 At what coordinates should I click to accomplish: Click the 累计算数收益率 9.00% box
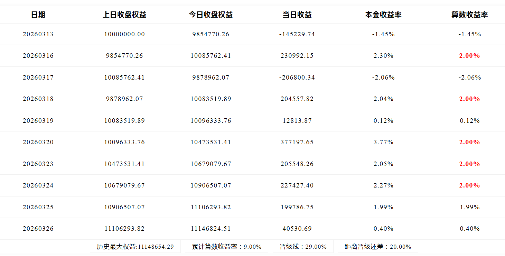point(227,247)
